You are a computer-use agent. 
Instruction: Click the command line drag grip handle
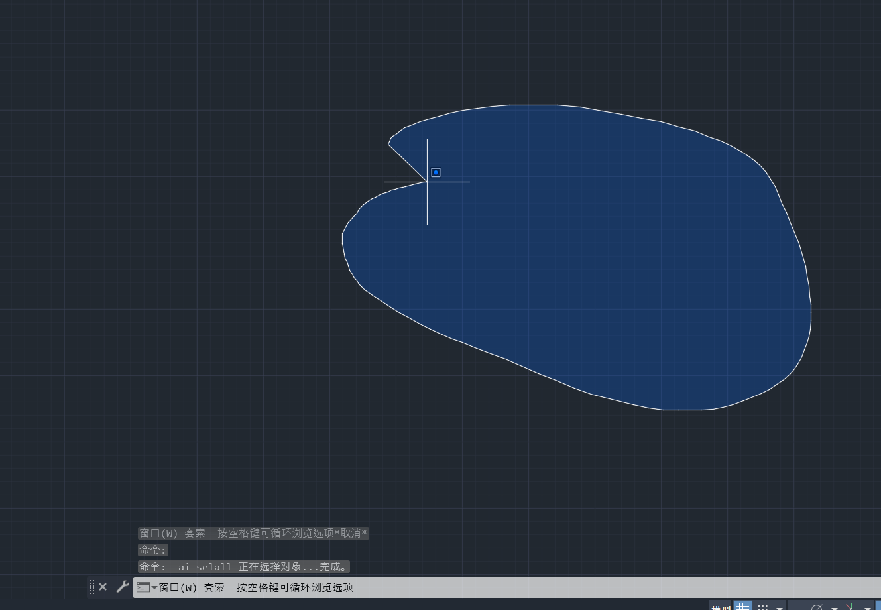(92, 587)
